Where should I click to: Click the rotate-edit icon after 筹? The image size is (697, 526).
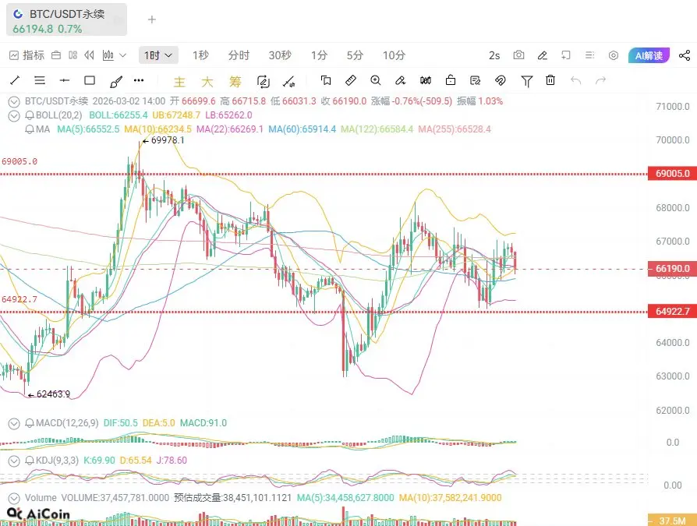(264, 81)
